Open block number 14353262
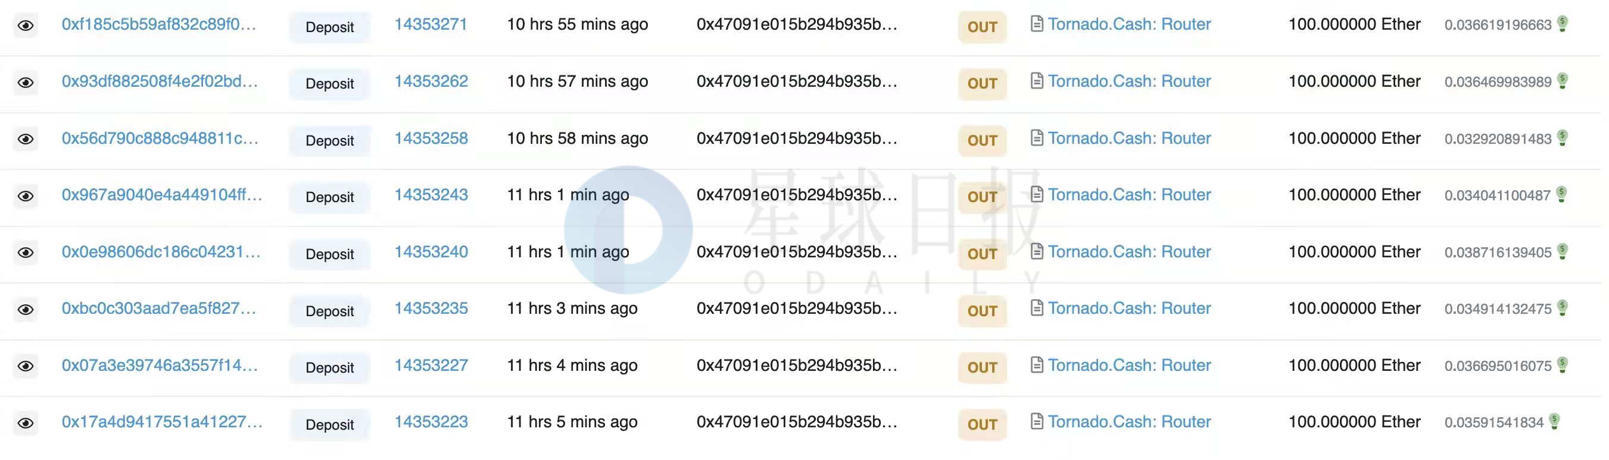1609x460 pixels. [x=431, y=81]
